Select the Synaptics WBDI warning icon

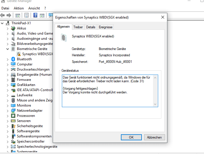[x=19, y=54]
